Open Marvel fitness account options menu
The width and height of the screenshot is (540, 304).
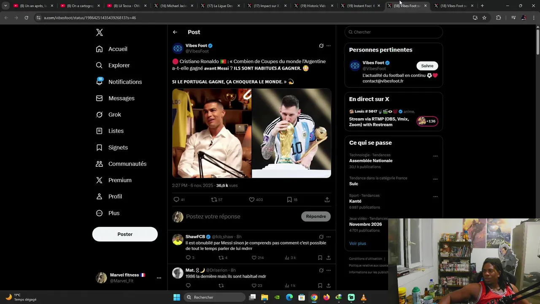(159, 278)
